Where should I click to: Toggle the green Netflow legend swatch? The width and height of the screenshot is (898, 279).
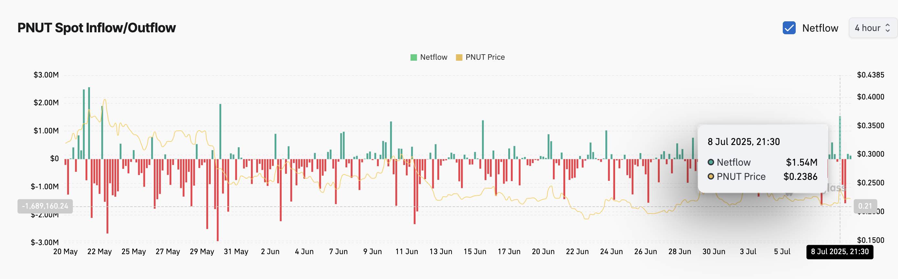413,57
